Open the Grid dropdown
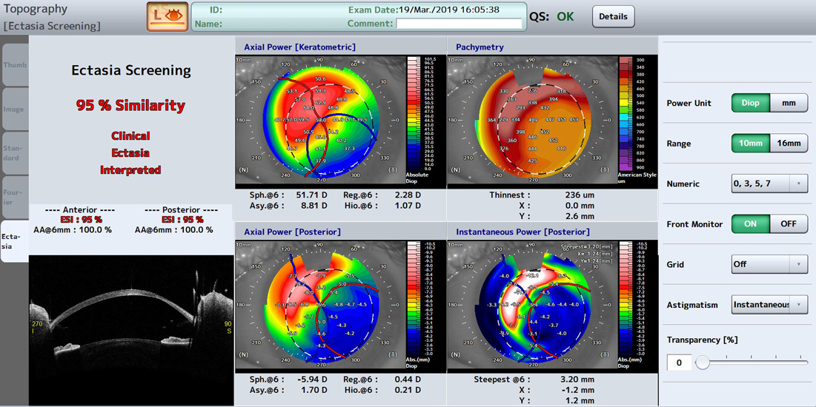 (769, 264)
